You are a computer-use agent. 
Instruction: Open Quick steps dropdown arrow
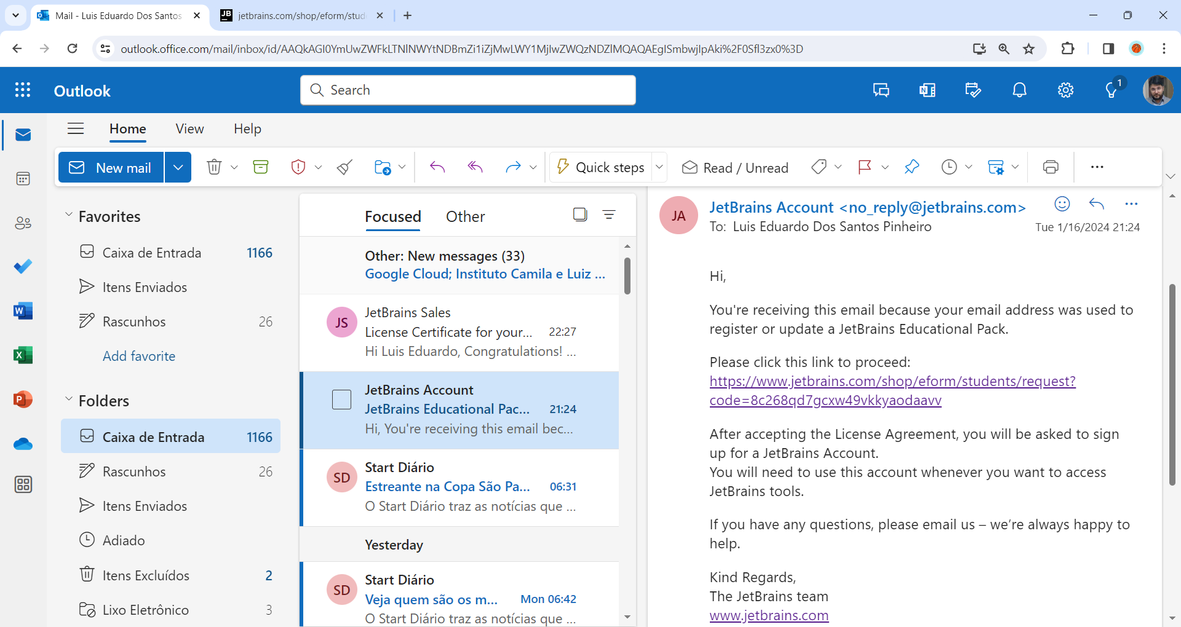(x=659, y=167)
